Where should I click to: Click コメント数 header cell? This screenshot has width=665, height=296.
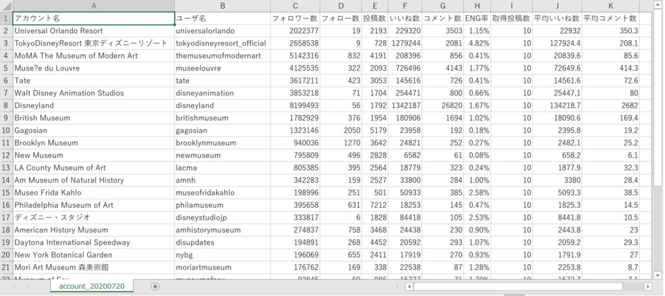[x=443, y=18]
